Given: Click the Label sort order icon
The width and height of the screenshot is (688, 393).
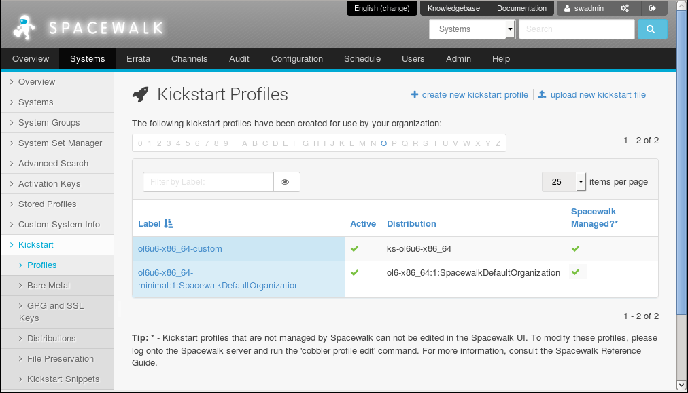Looking at the screenshot, I should [169, 224].
